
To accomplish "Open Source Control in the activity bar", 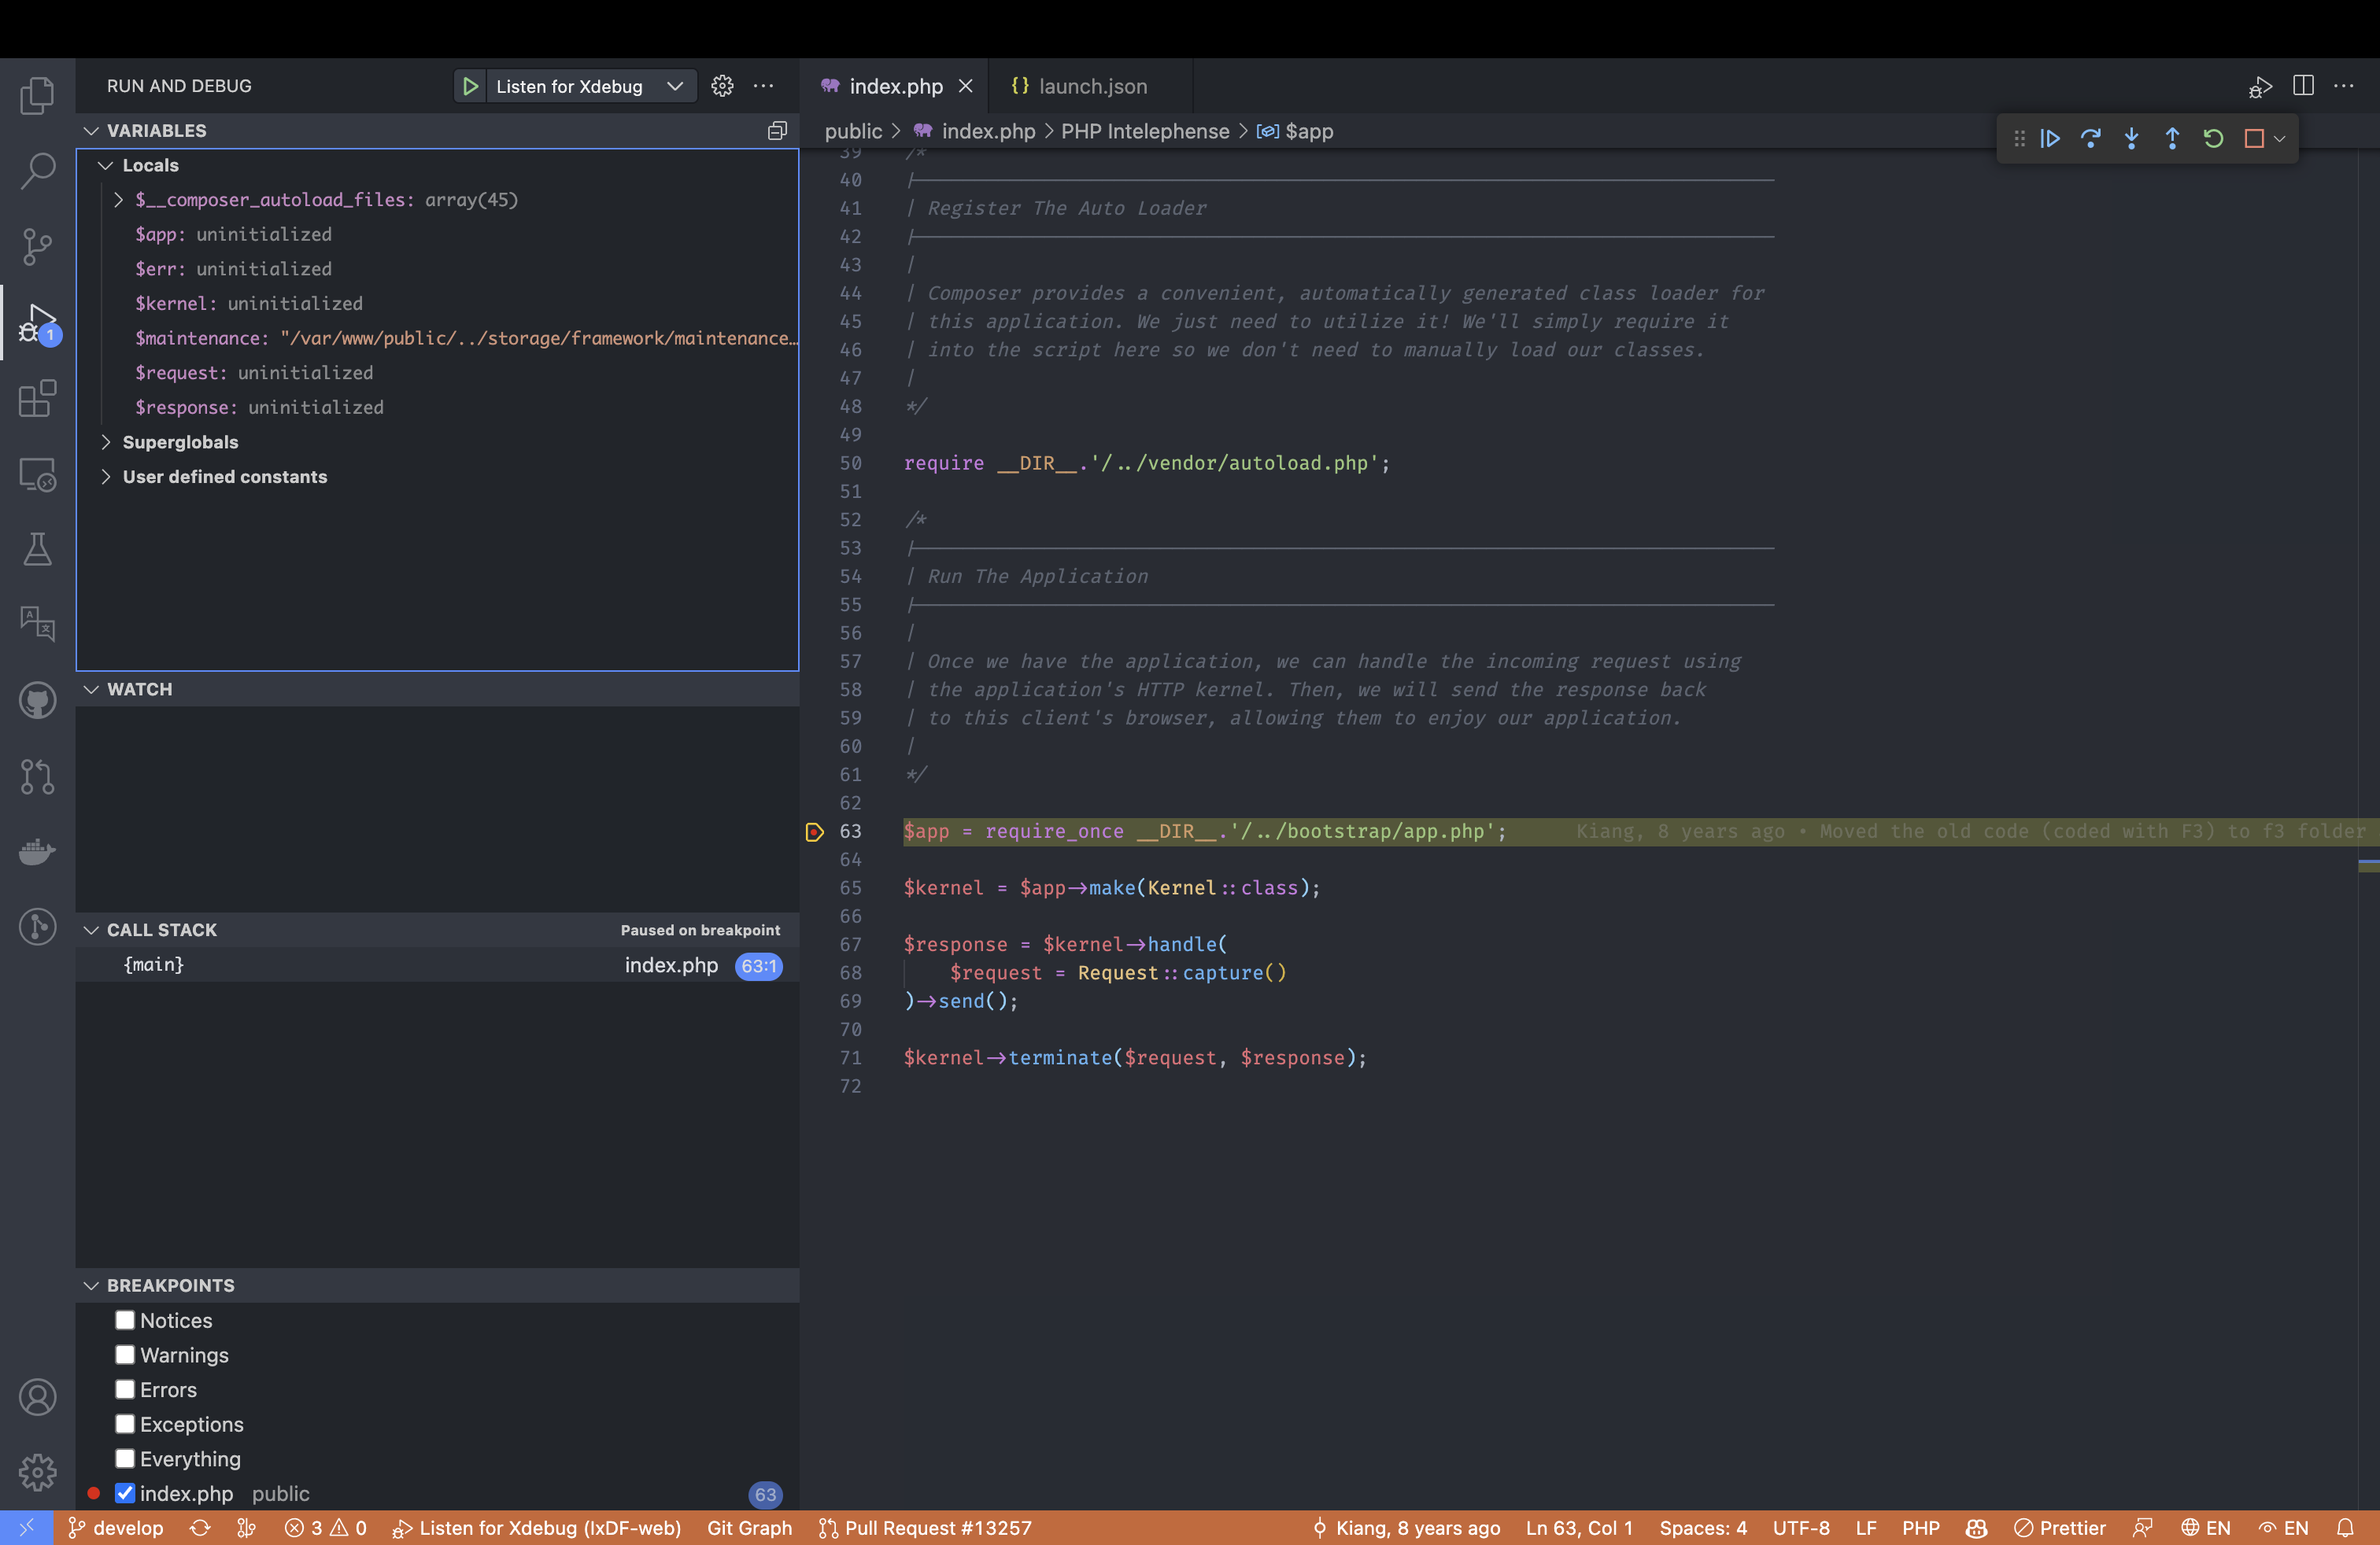I will (37, 246).
